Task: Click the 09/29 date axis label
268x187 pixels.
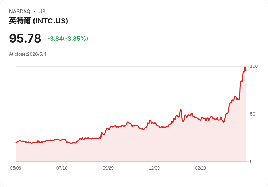Action: (x=108, y=168)
